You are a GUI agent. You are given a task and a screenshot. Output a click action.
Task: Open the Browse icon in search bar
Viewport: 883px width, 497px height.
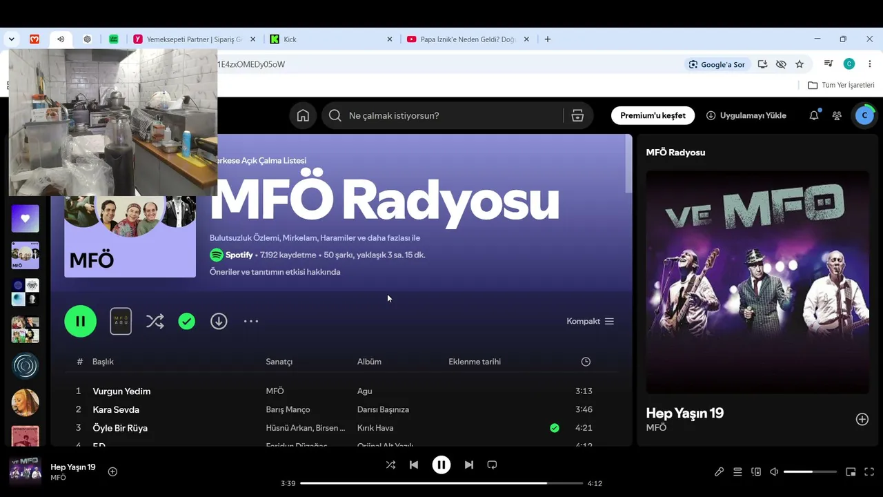pyautogui.click(x=578, y=115)
